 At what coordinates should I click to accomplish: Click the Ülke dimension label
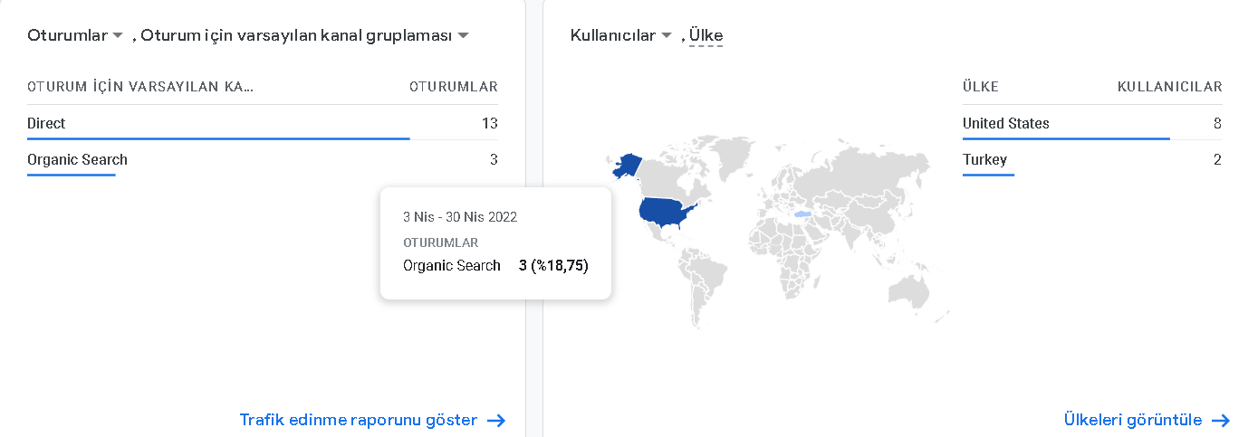click(706, 35)
